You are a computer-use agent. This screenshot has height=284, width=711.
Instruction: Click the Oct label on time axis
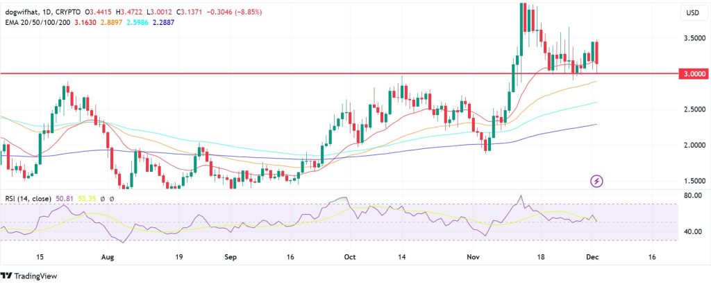349,256
